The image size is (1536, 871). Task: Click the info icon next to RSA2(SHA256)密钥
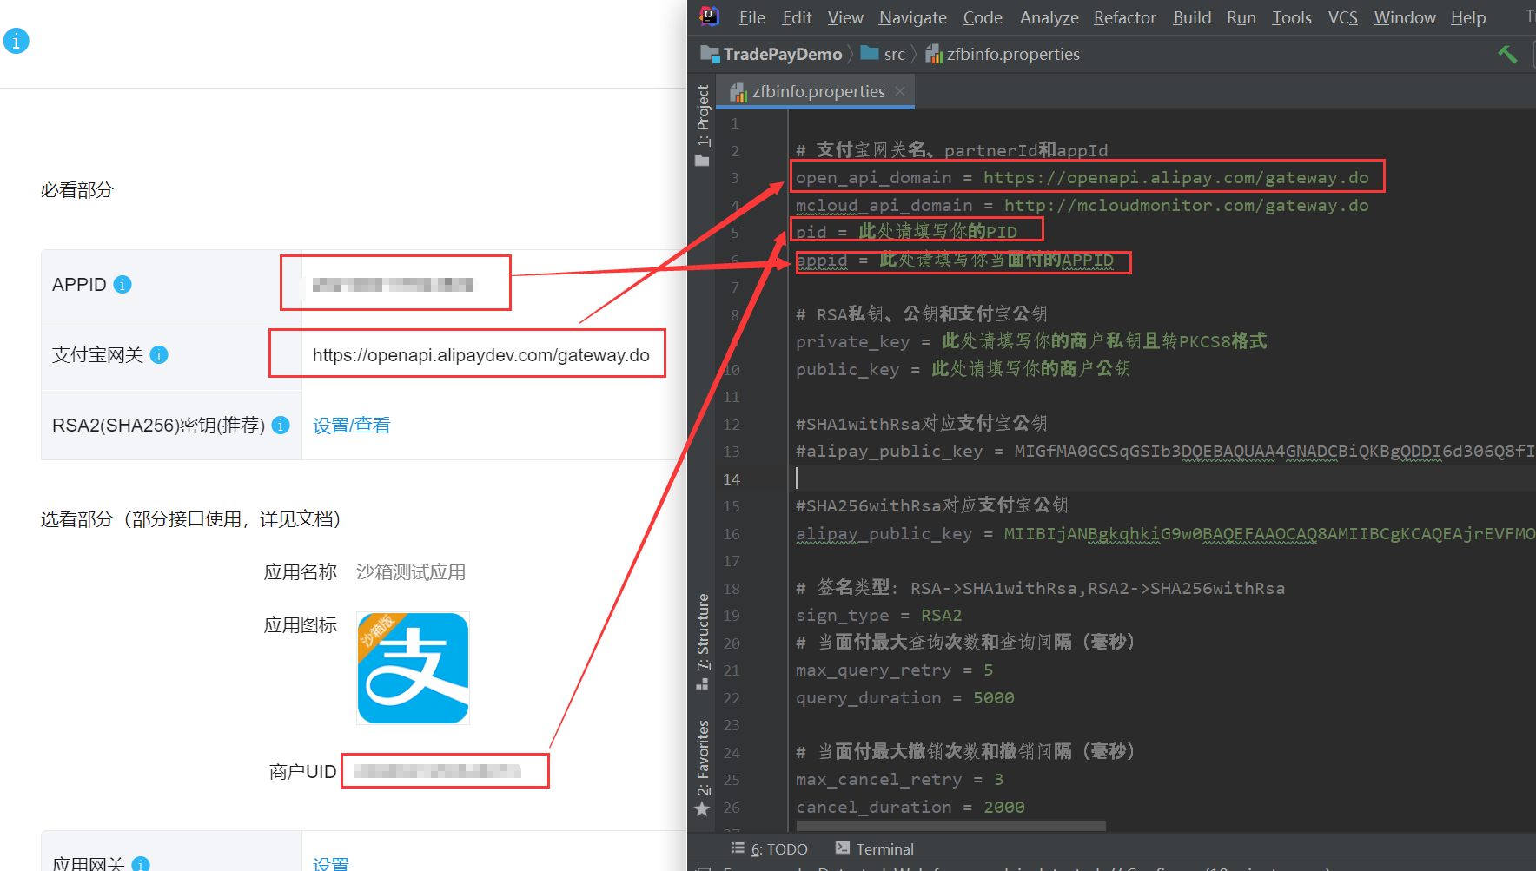[281, 426]
